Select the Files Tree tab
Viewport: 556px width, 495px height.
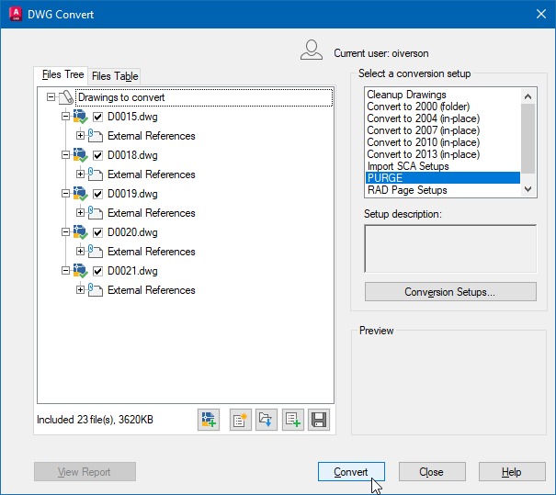click(x=62, y=75)
